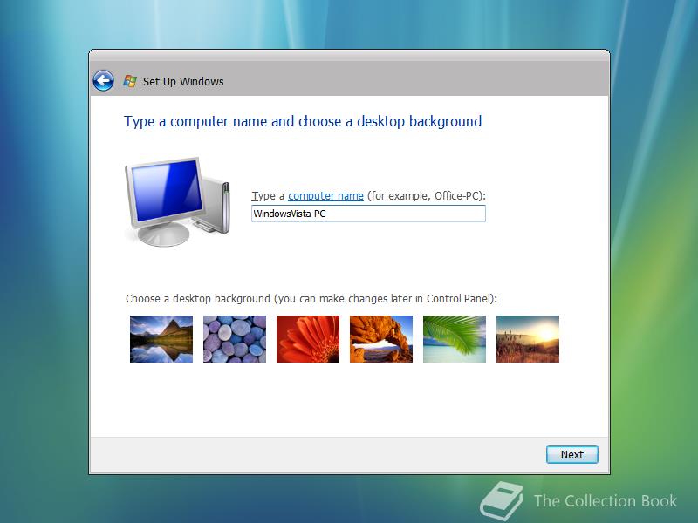
Task: Choose the red gerbera flower background
Action: (x=308, y=339)
